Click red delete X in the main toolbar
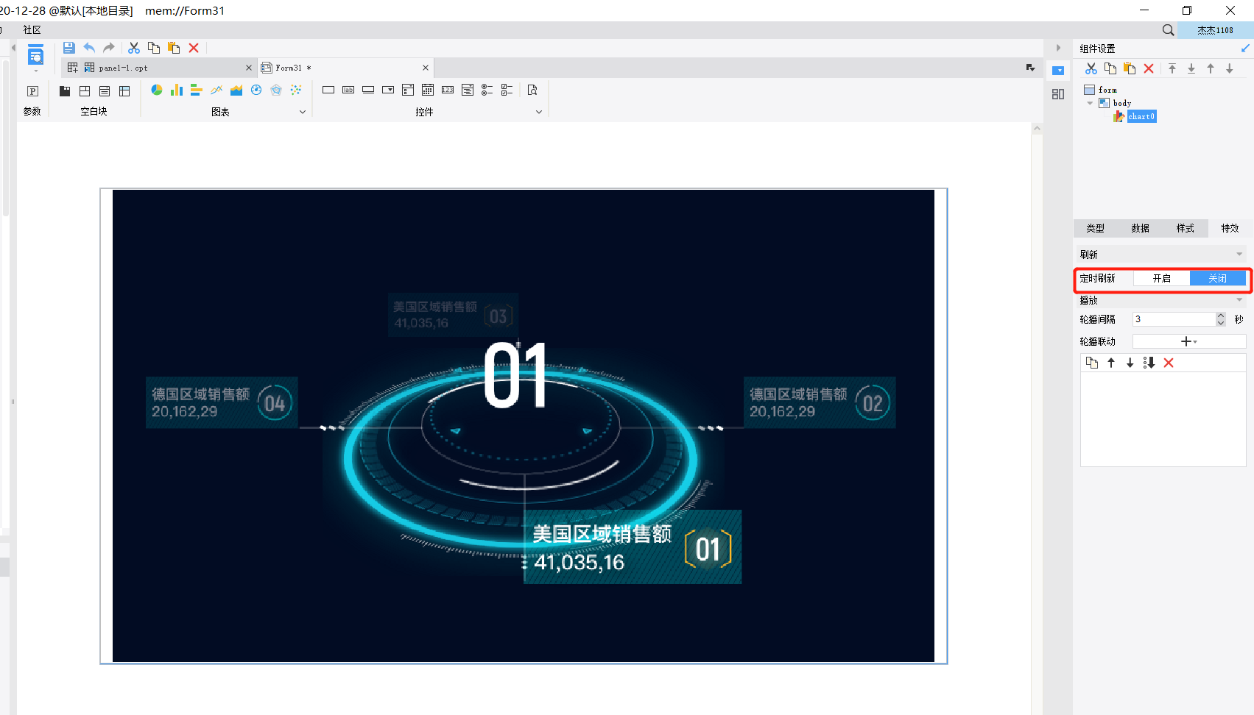Viewport: 1254px width, 715px height. click(194, 48)
